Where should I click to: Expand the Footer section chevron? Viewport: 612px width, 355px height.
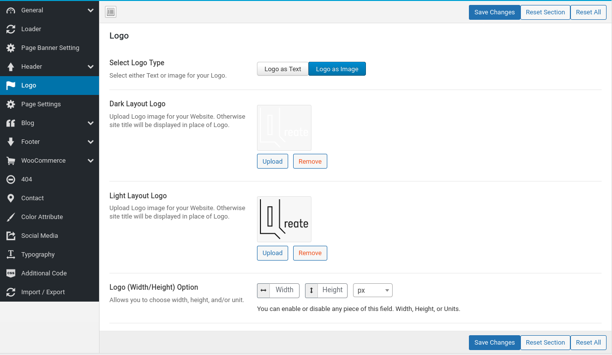[91, 142]
